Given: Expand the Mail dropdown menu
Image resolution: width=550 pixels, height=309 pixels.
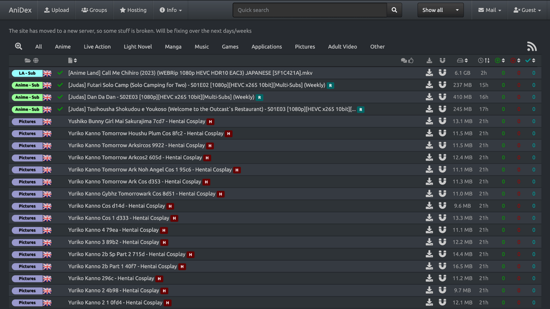Looking at the screenshot, I should pos(490,10).
